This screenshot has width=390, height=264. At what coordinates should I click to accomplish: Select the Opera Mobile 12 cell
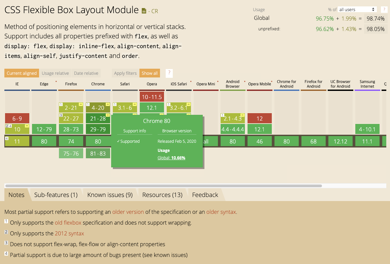pos(259,118)
